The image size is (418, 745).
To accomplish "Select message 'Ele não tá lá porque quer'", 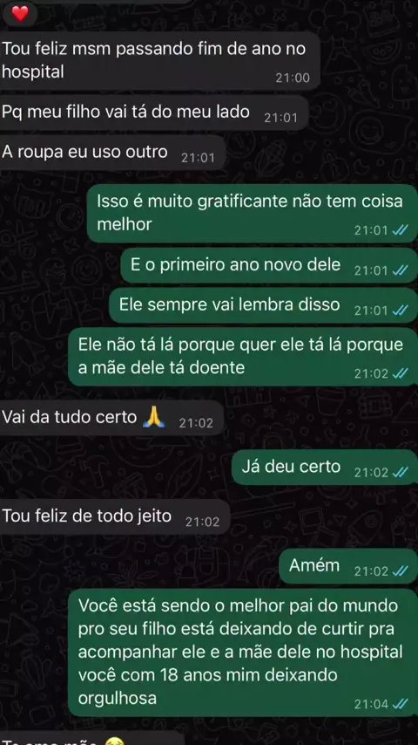I will [243, 356].
